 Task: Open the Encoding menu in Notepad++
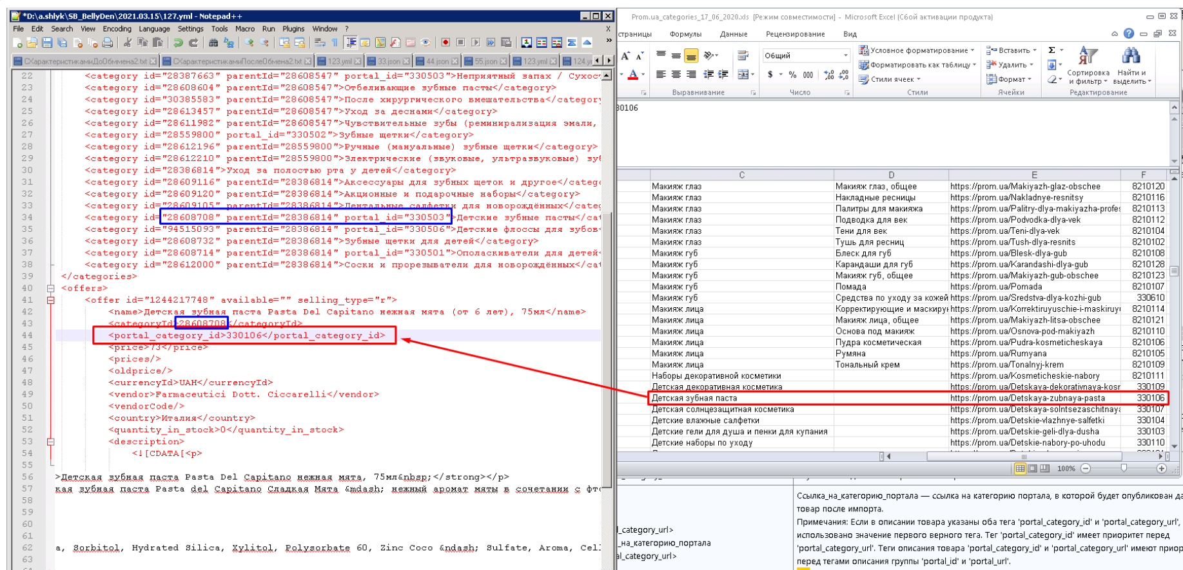[117, 29]
